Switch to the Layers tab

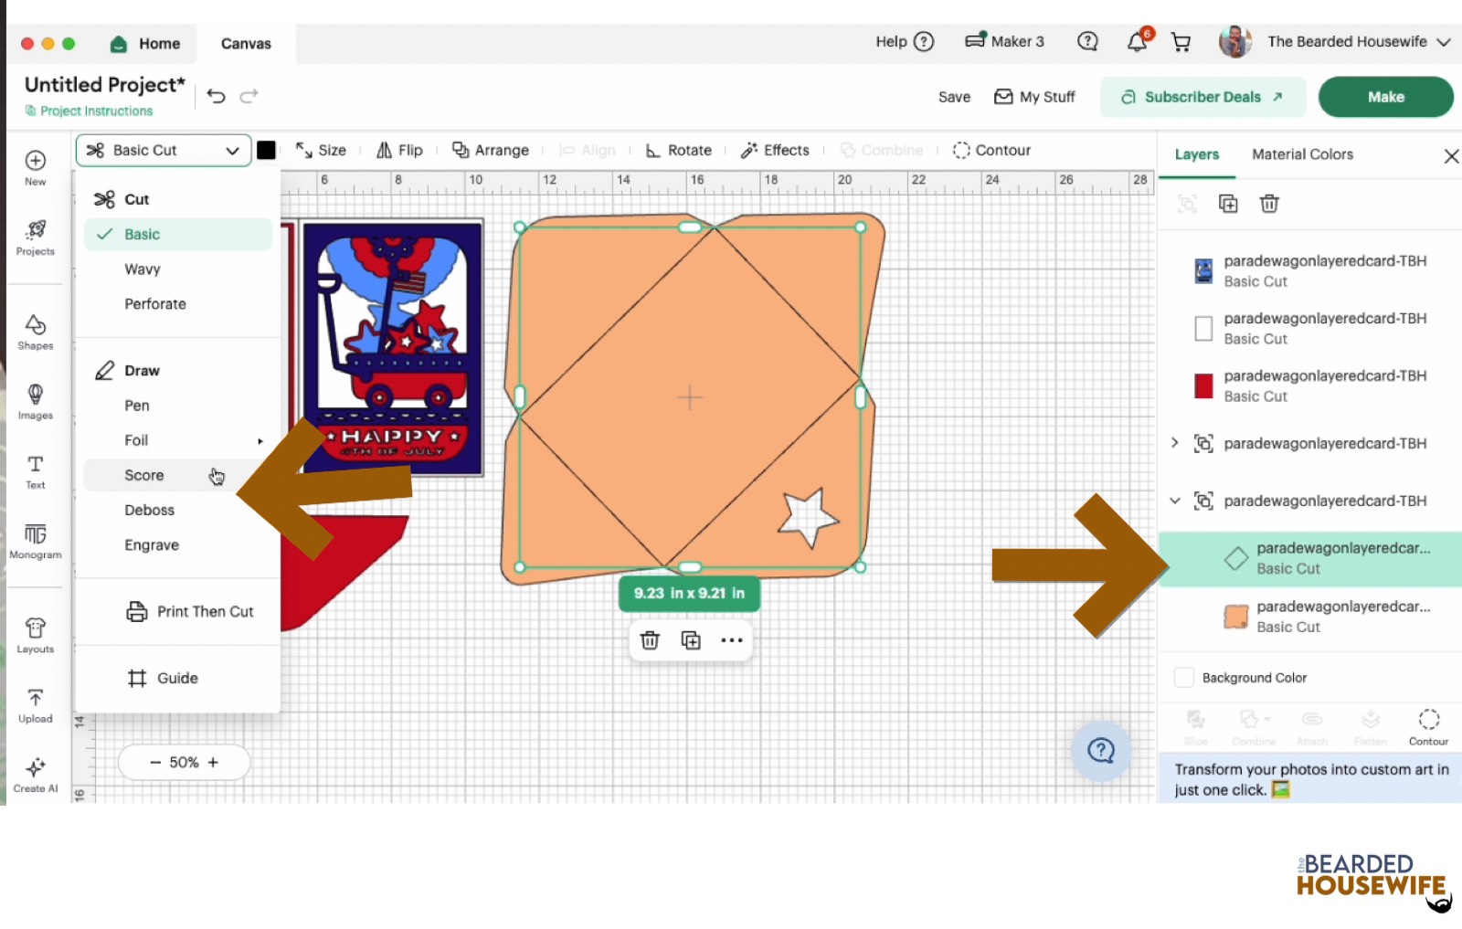pos(1197,154)
